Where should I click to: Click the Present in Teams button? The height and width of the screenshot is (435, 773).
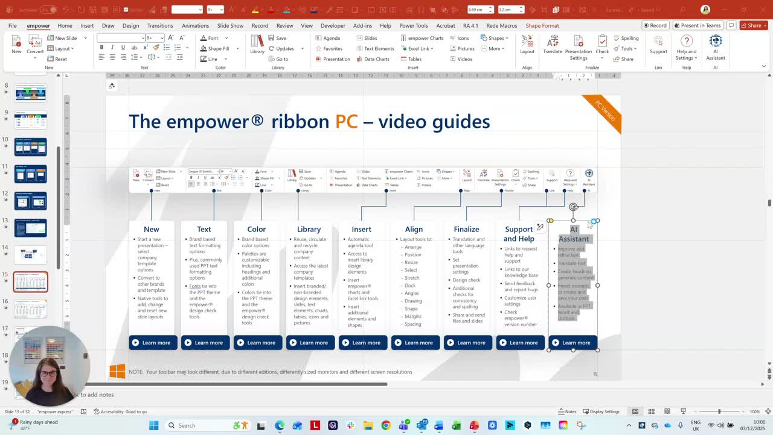click(x=698, y=25)
